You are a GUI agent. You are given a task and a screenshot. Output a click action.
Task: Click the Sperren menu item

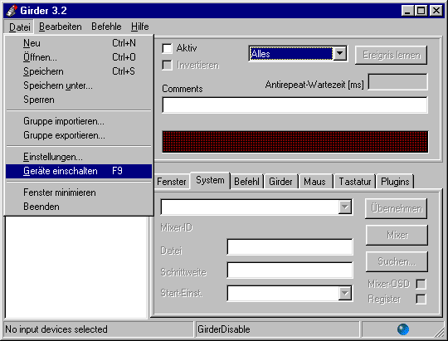tap(79, 100)
